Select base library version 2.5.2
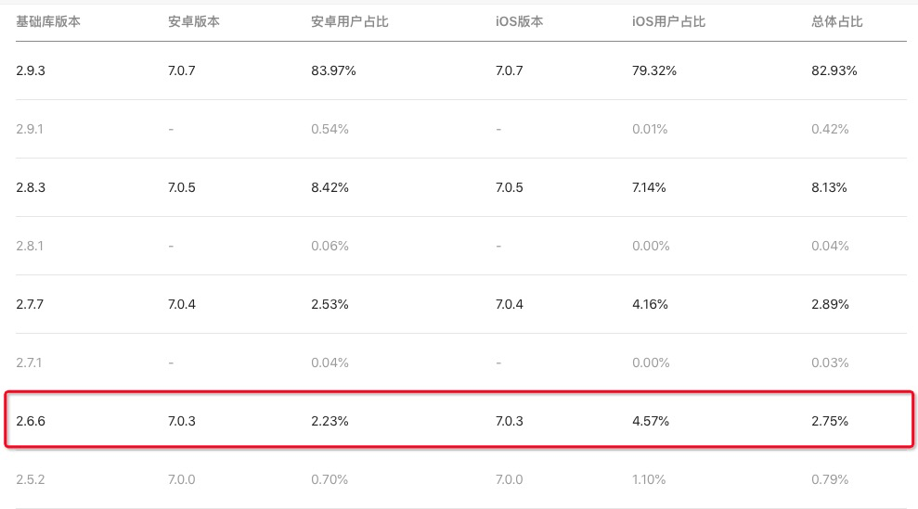Viewport: 918px width, 509px height. (31, 479)
